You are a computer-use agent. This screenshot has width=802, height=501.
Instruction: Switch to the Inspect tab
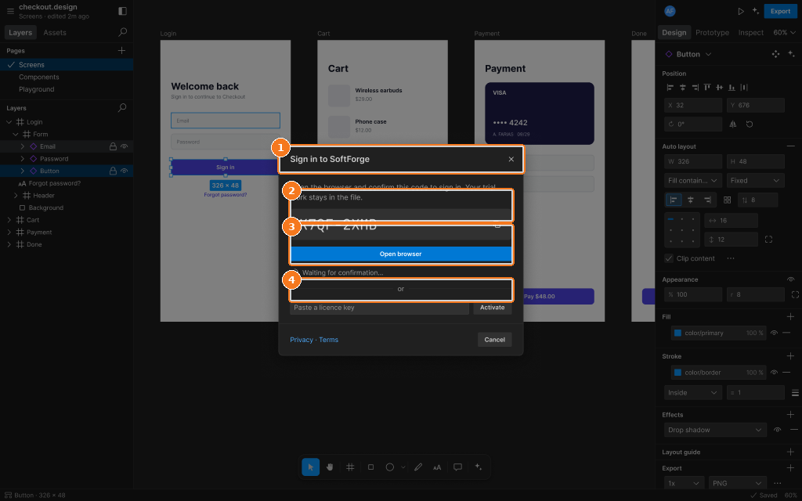(x=751, y=32)
